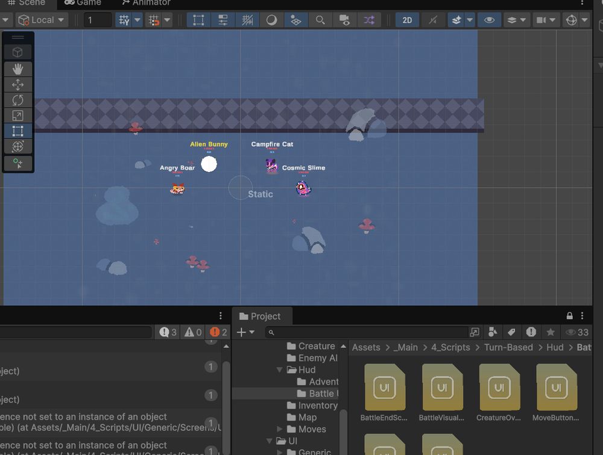Click the console search field
The width and height of the screenshot is (603, 455).
[75, 332]
